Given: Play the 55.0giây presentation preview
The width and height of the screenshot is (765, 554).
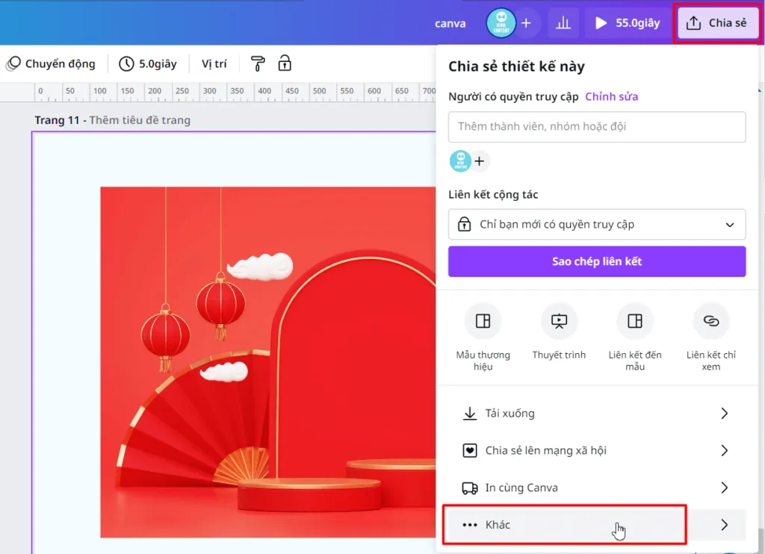Looking at the screenshot, I should pos(628,23).
